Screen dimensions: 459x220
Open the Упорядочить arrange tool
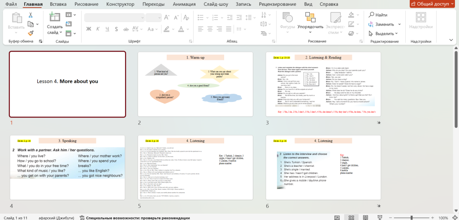[x=310, y=21]
